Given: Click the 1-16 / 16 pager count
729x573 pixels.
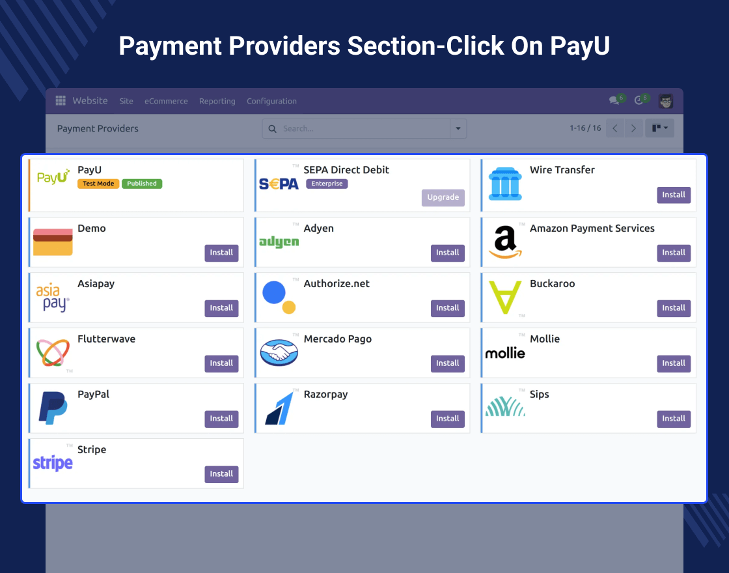Looking at the screenshot, I should pos(585,128).
